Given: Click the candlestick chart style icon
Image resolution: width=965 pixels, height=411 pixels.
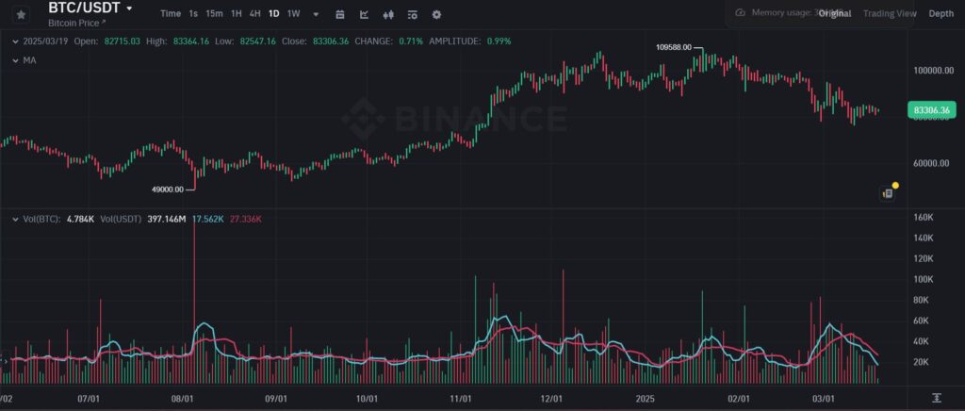Looking at the screenshot, I should (x=388, y=14).
